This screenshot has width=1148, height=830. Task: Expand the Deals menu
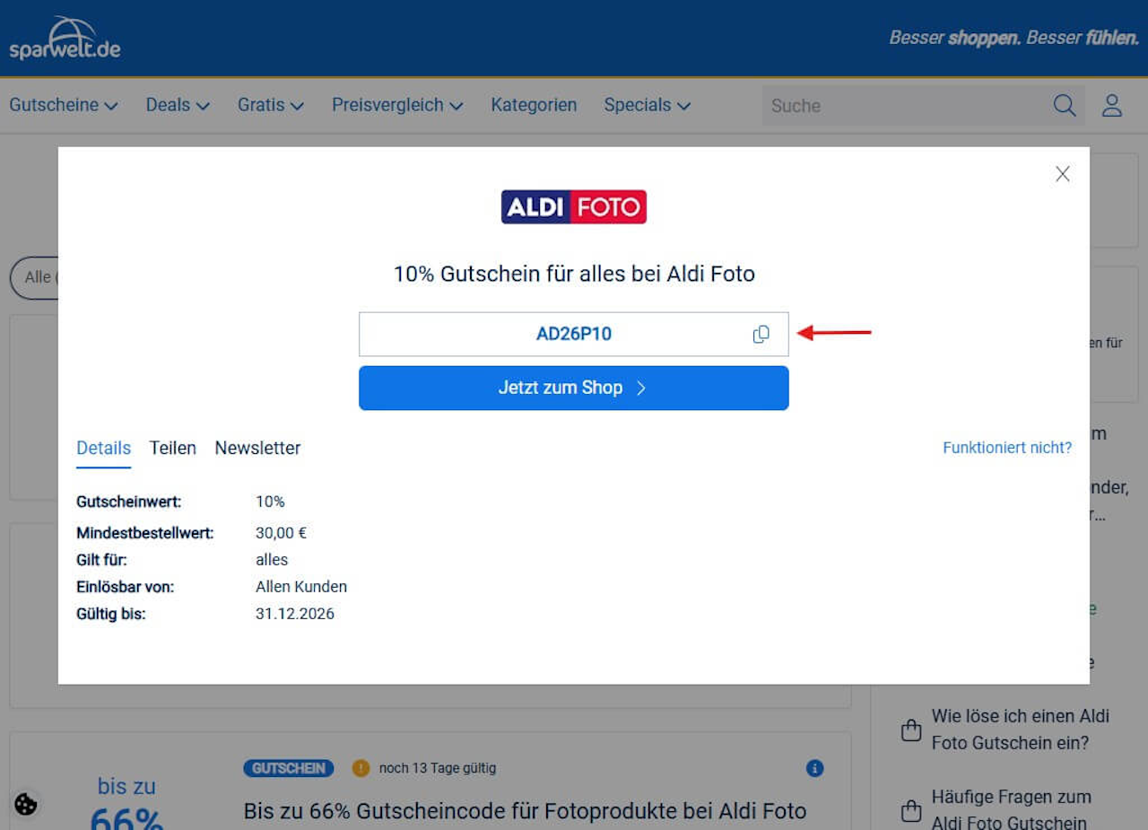[178, 105]
